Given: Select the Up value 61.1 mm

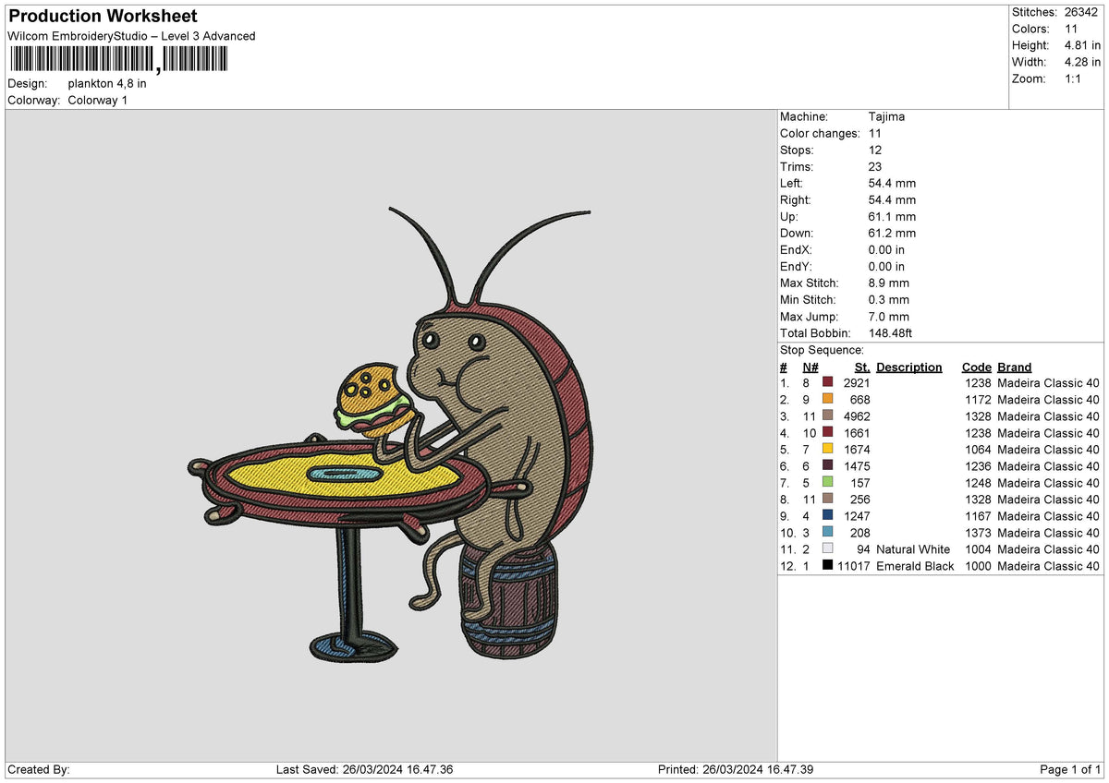Looking at the screenshot, I should tap(892, 216).
